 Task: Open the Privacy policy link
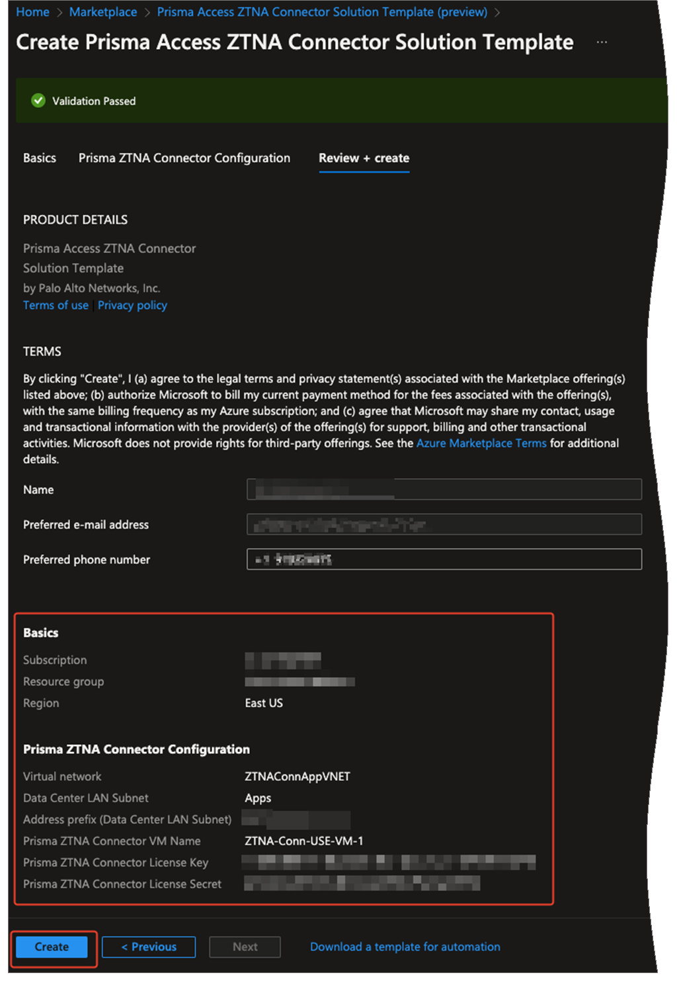pyautogui.click(x=132, y=305)
